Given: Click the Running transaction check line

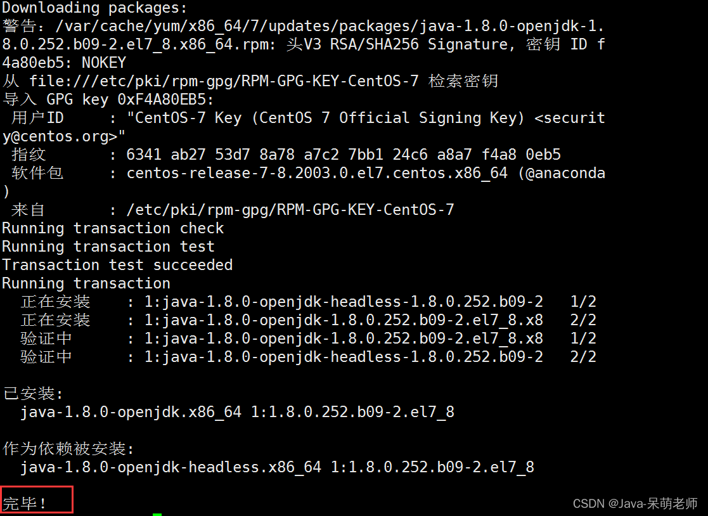Looking at the screenshot, I should tap(113, 228).
